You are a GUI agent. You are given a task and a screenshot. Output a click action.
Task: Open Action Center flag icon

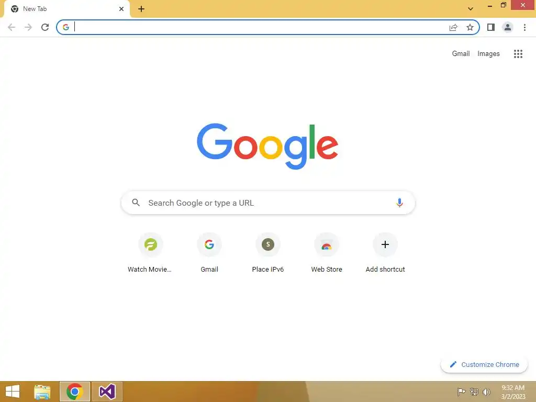click(x=461, y=392)
